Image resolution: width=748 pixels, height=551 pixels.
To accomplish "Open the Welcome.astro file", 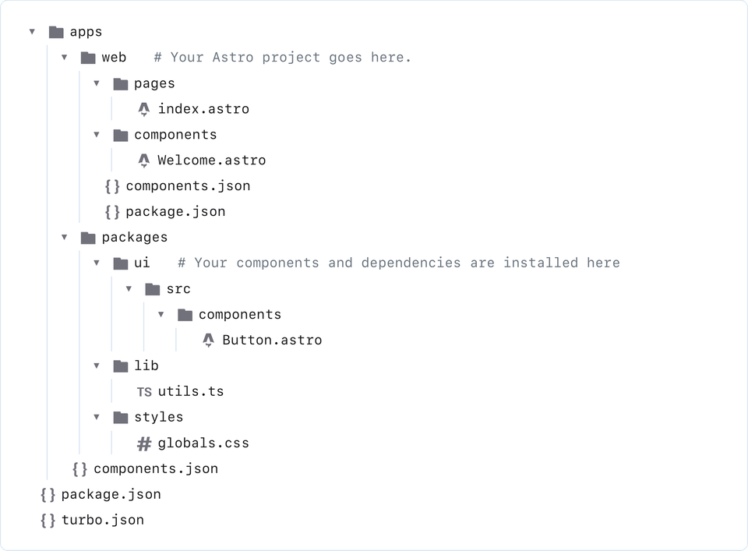I will point(211,161).
